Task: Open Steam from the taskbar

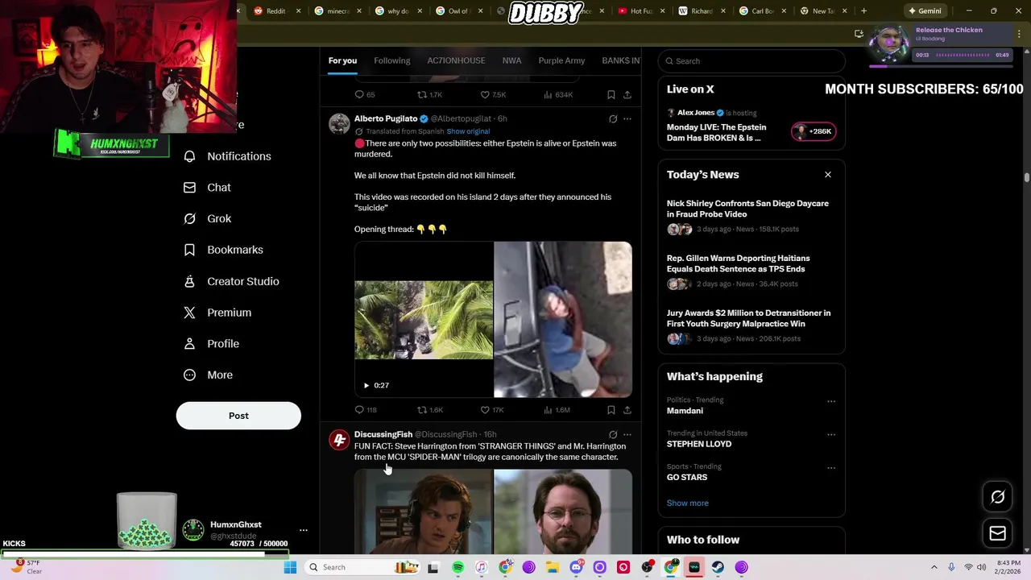Action: click(x=718, y=567)
